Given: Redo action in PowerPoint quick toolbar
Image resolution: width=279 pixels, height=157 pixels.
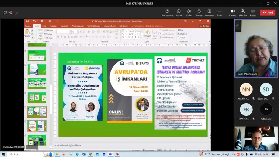Looking at the screenshot, I should pos(42,21).
